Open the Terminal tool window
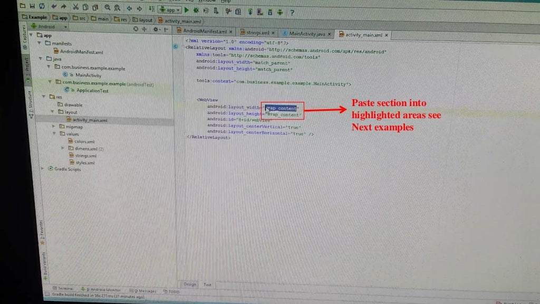The image size is (540, 304). (x=63, y=289)
